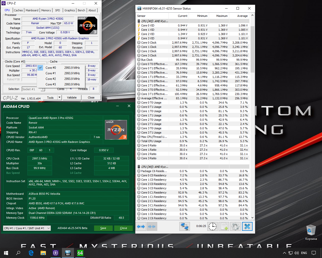This screenshot has width=322, height=258.
Task: Open the SPD tab
Action: (58, 10)
